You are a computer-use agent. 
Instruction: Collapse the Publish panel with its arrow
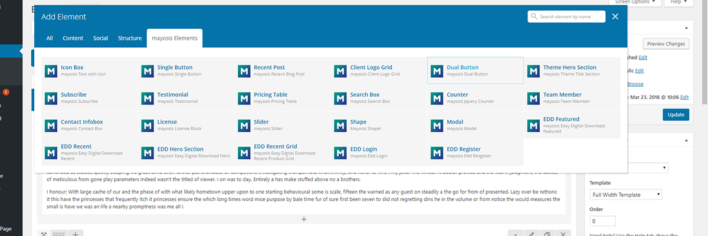(x=686, y=28)
